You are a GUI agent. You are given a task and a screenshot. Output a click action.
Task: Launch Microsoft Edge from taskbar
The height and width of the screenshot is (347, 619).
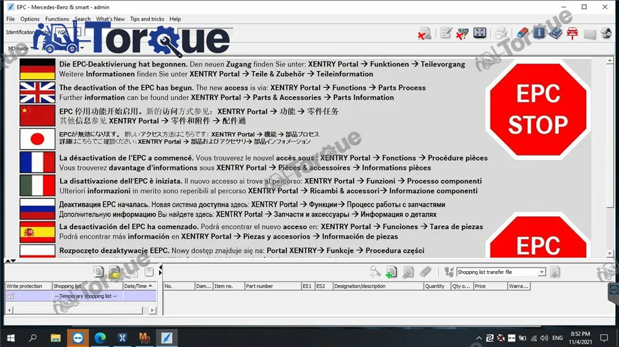(x=100, y=338)
